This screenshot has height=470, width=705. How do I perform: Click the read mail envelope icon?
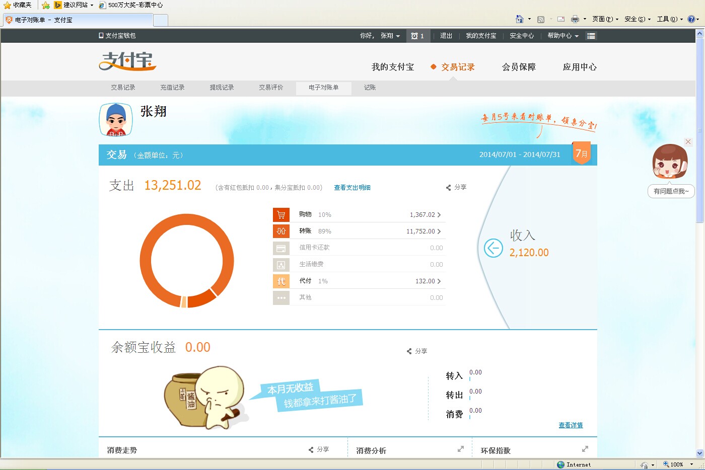561,19
